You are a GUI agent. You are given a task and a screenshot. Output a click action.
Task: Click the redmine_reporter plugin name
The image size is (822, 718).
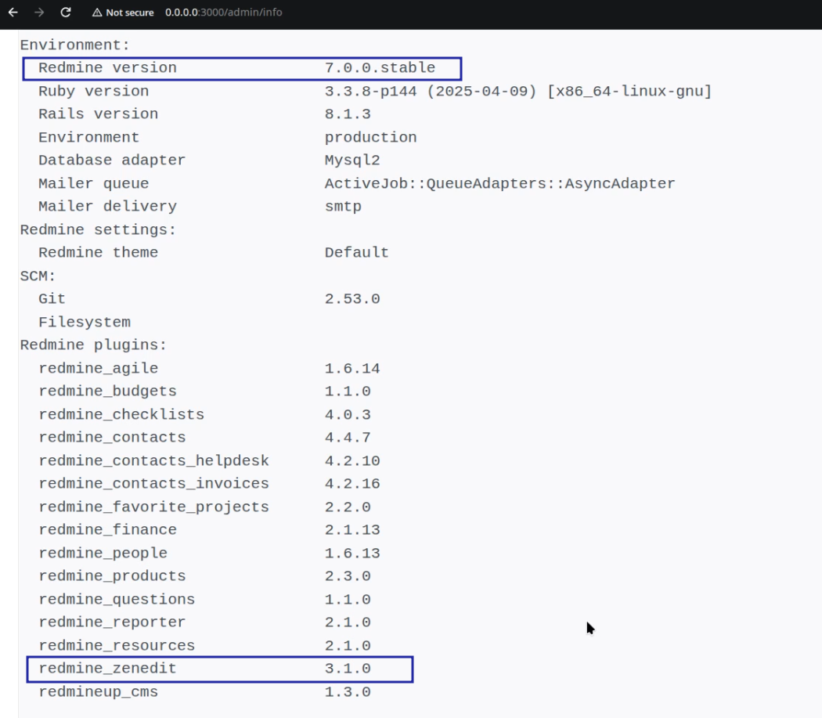pos(112,622)
